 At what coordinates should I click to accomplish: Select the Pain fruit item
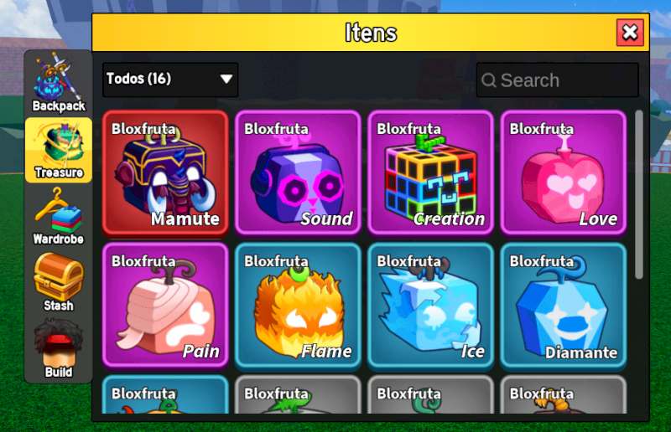165,305
